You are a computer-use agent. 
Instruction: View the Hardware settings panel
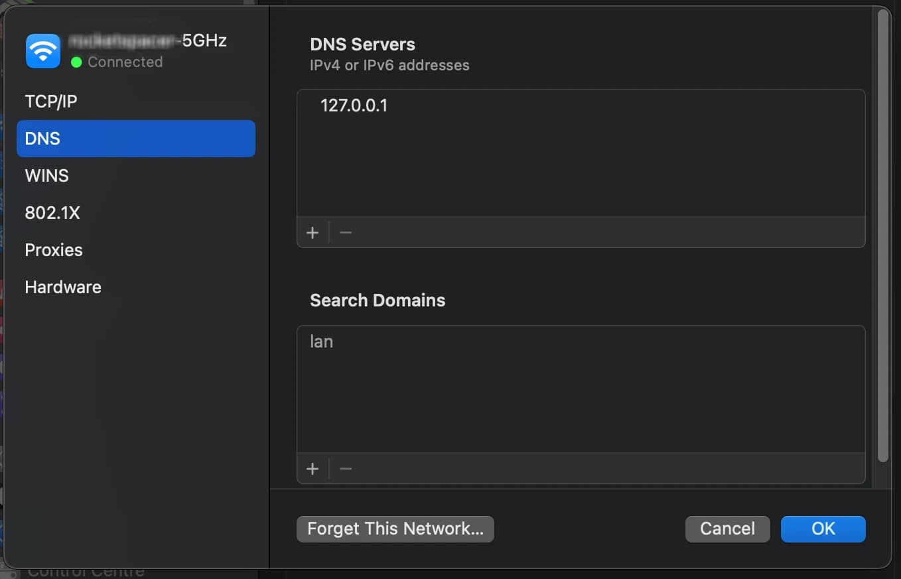pos(62,287)
